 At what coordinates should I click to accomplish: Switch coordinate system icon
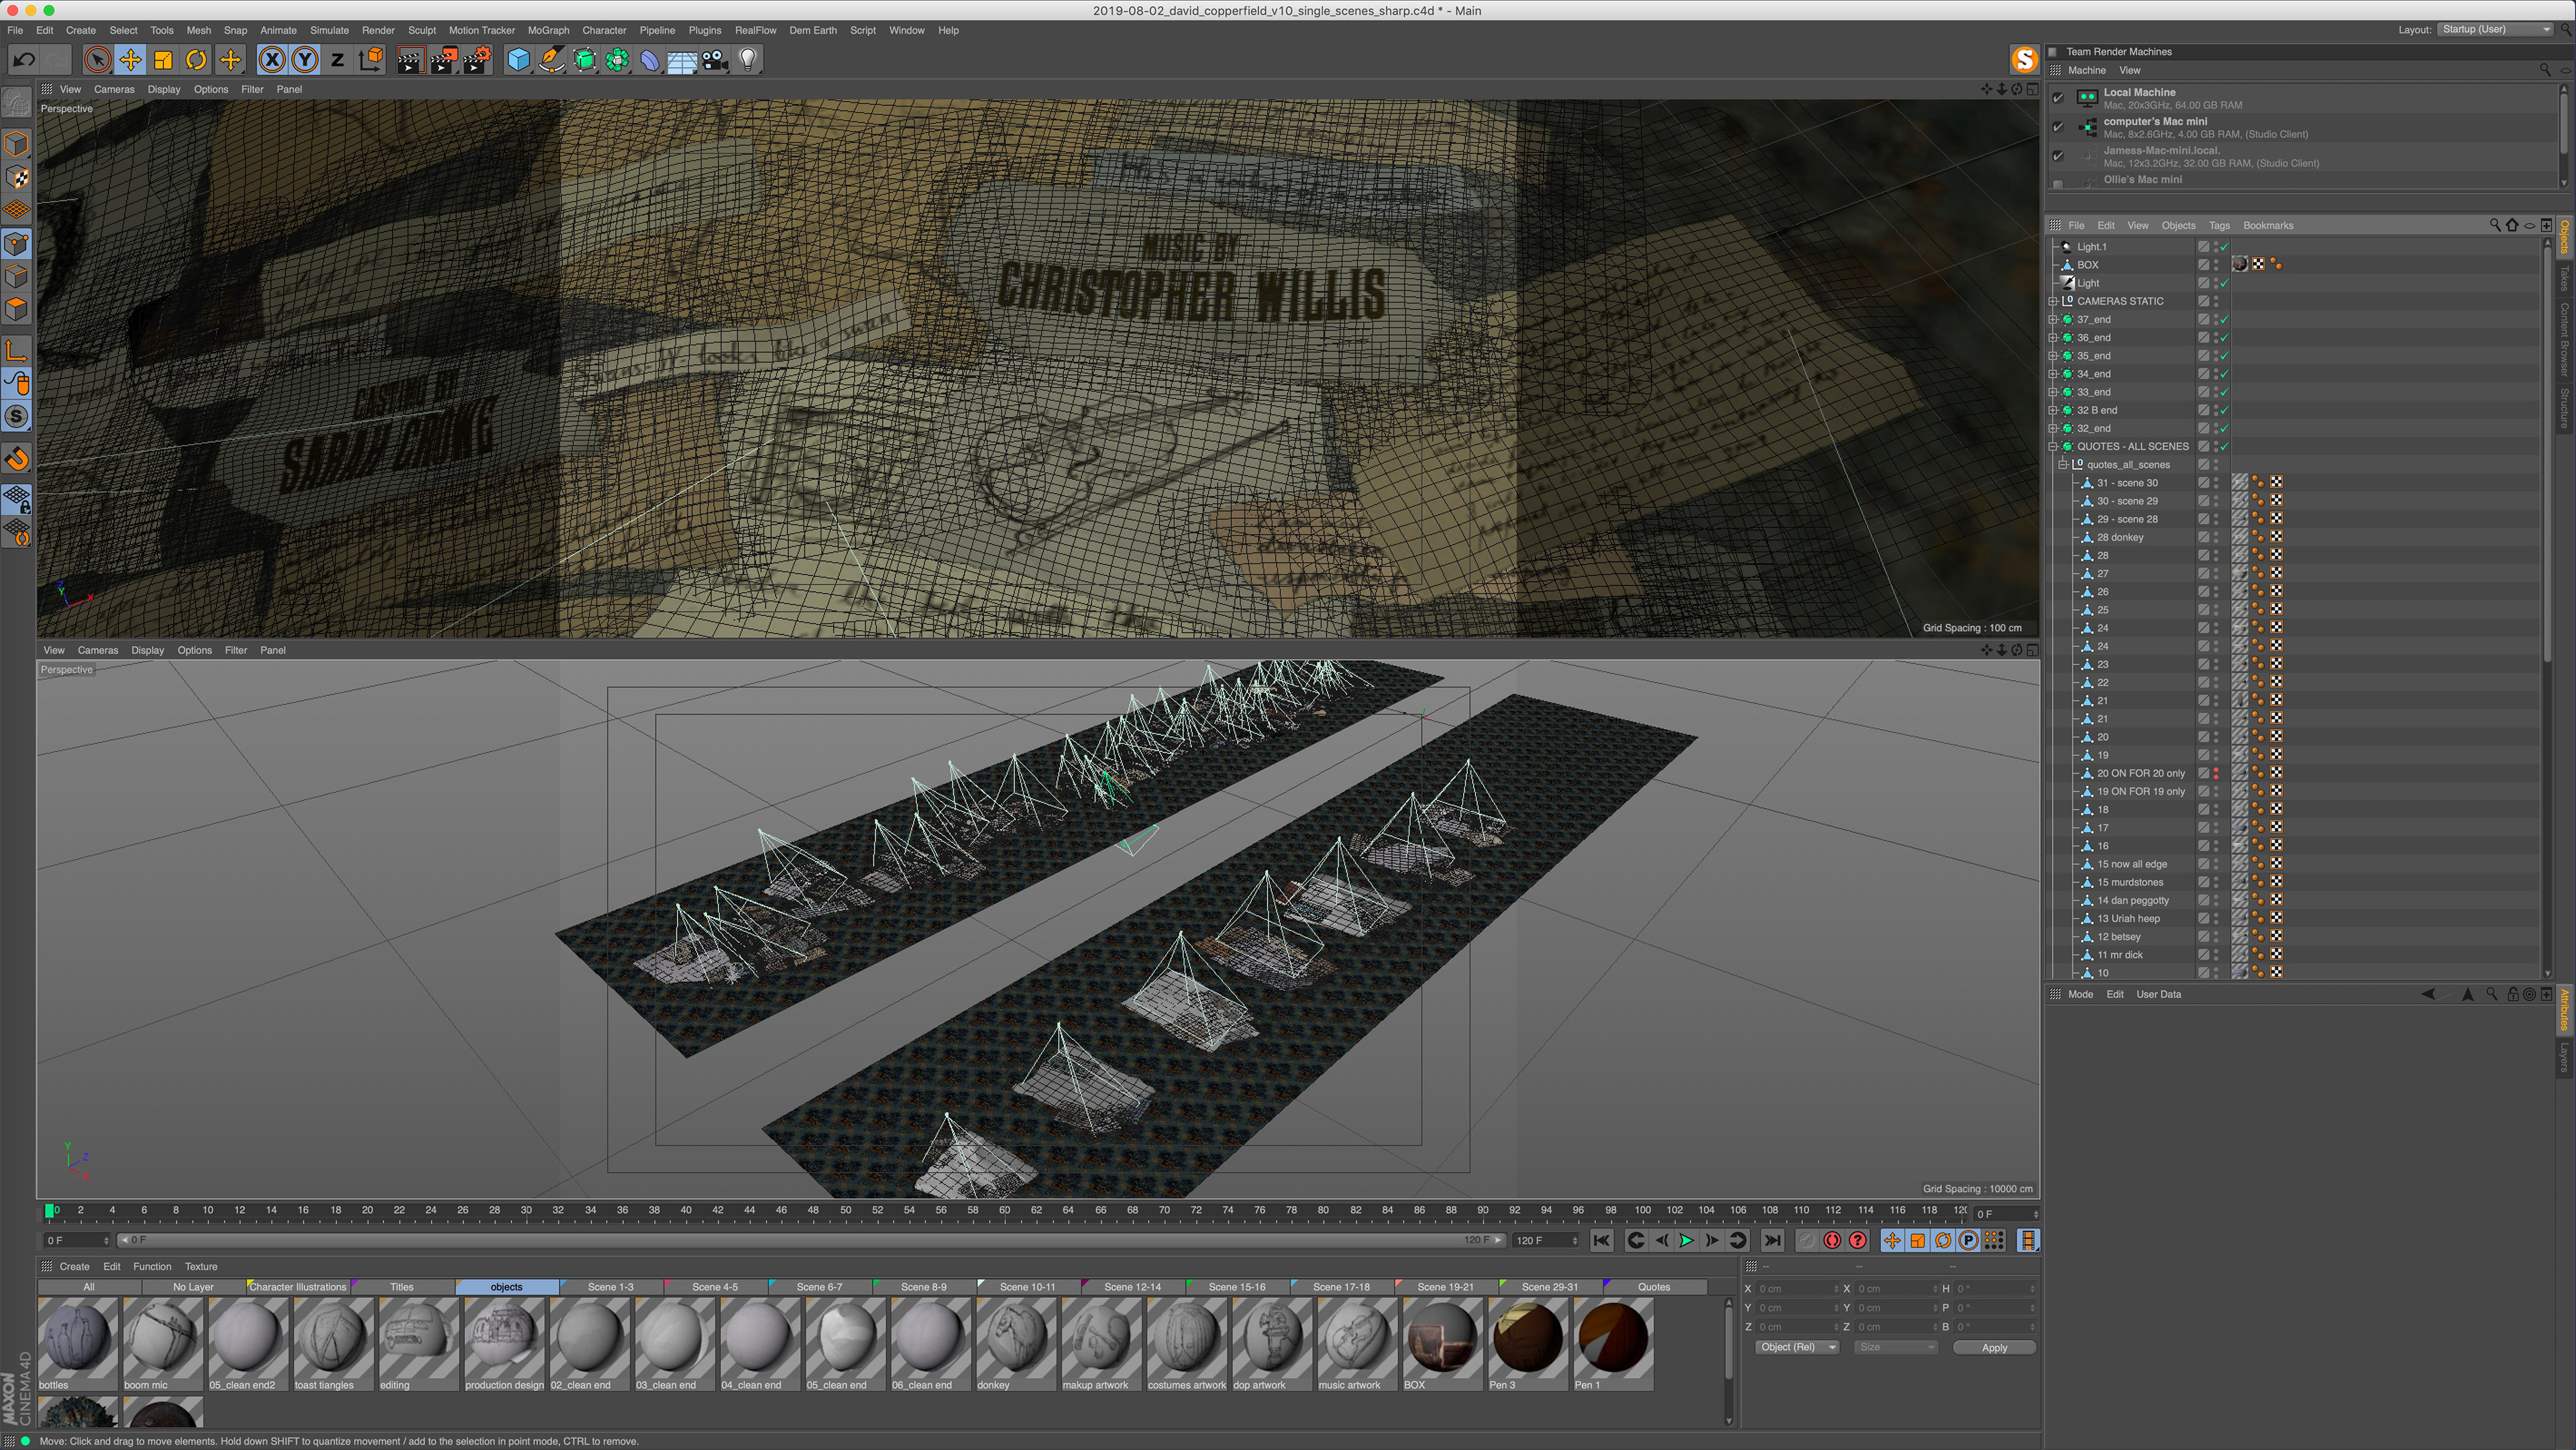(x=371, y=60)
